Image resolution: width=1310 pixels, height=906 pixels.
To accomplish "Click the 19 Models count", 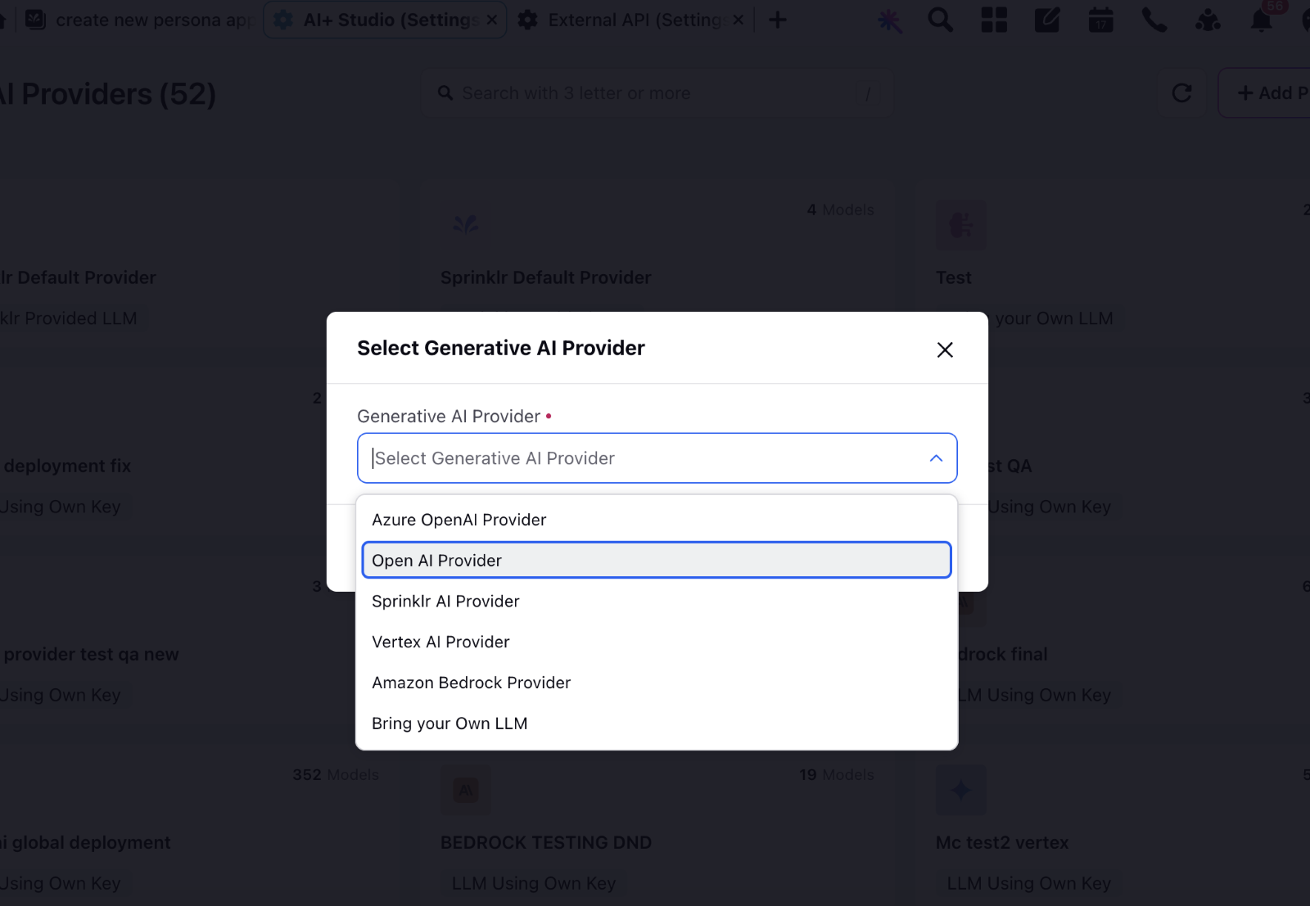I will (x=837, y=774).
